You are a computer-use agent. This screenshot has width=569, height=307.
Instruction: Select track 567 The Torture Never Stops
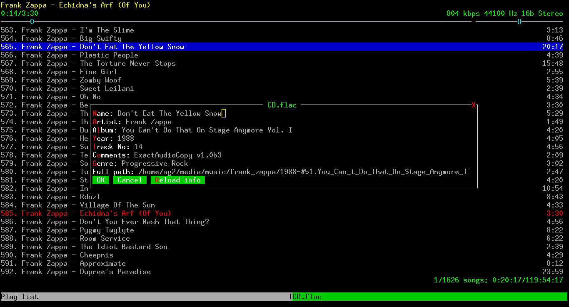282,63
